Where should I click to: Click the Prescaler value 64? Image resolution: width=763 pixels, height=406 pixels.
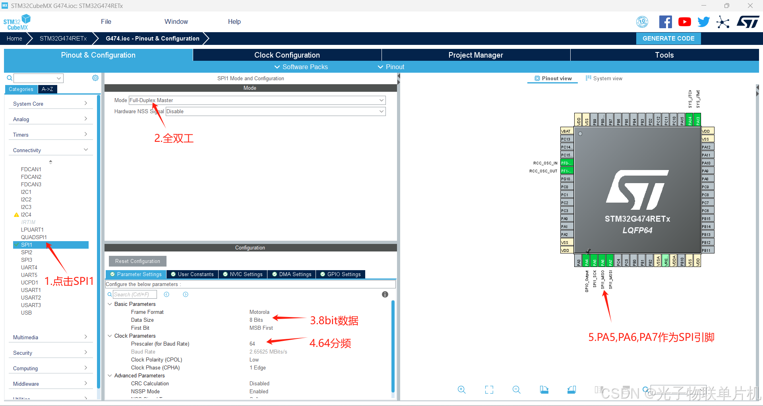click(x=252, y=344)
